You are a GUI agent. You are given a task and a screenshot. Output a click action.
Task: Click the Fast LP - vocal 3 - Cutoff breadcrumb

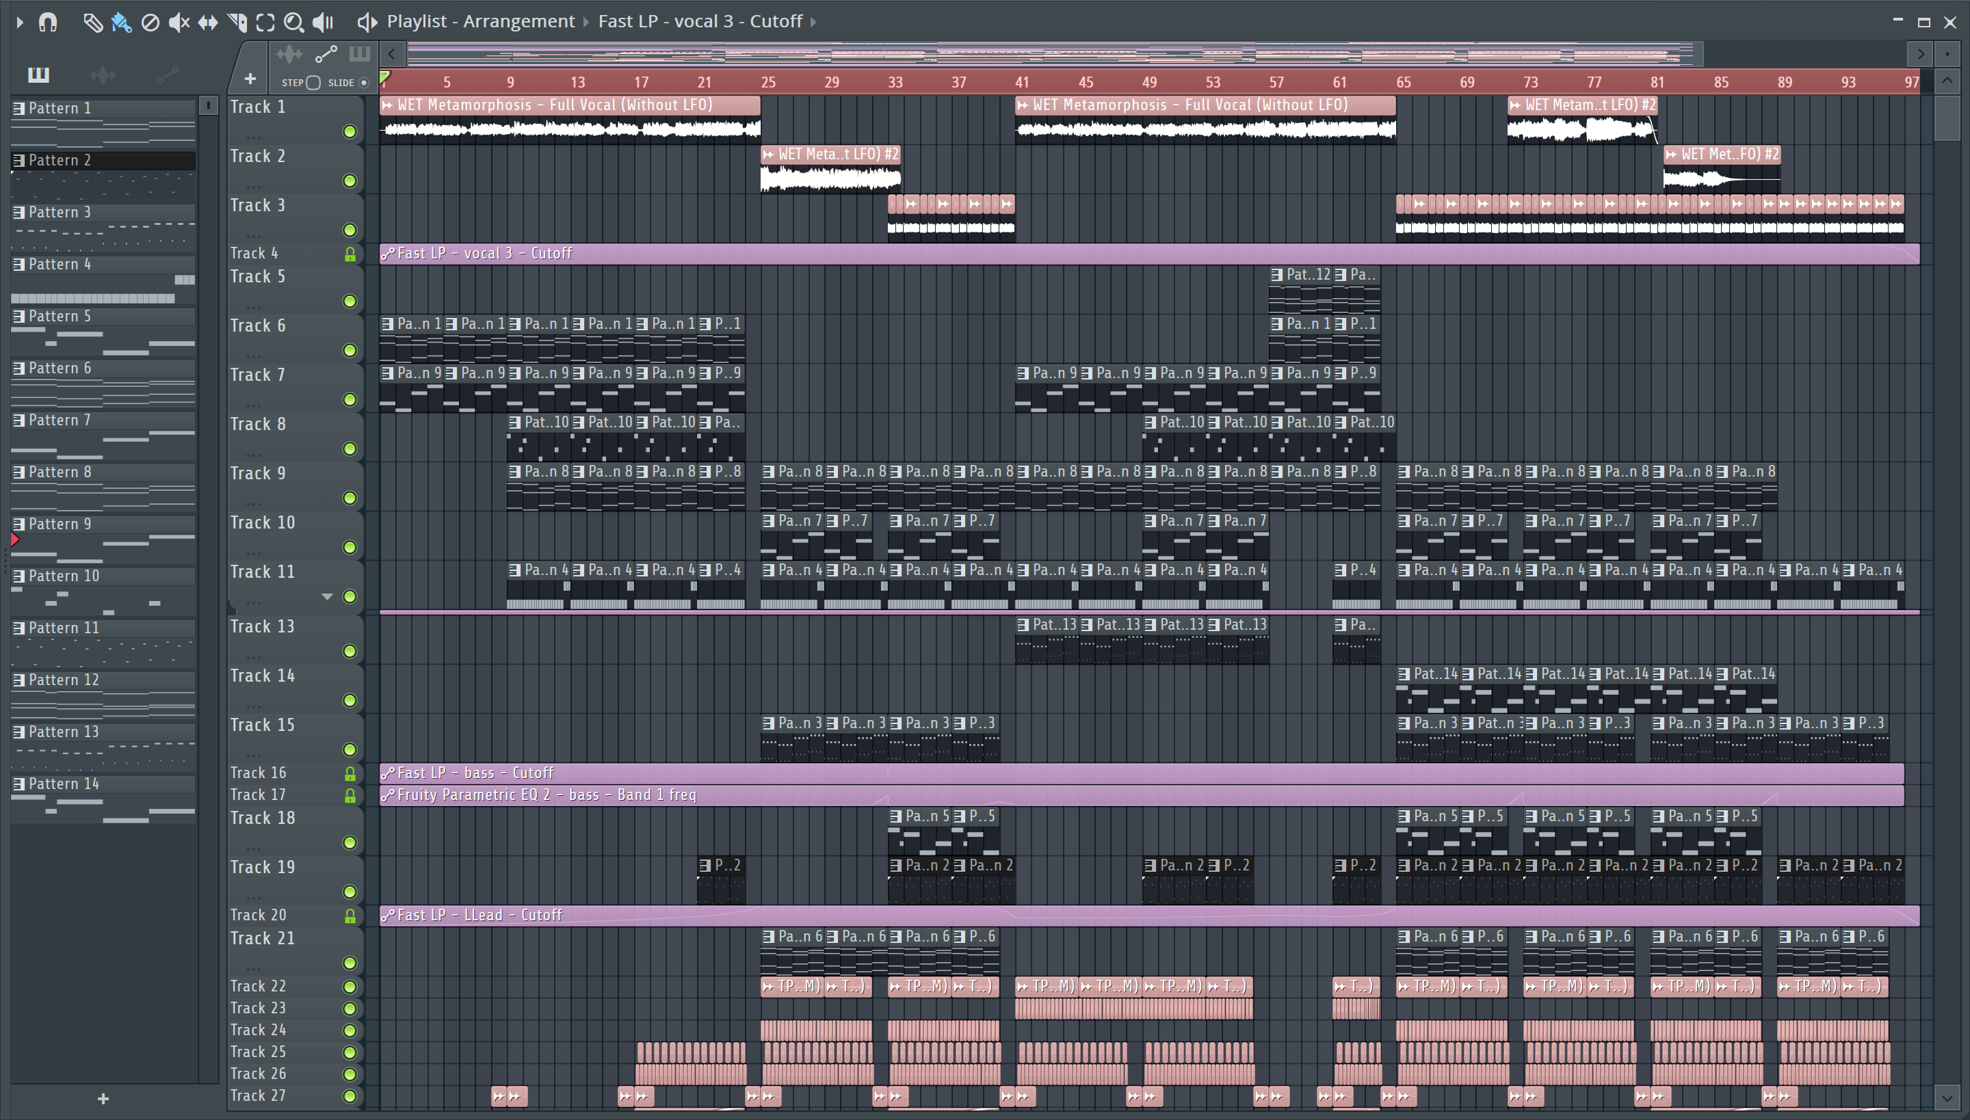[x=700, y=22]
